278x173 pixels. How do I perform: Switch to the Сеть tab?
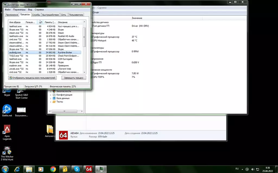click(64, 15)
